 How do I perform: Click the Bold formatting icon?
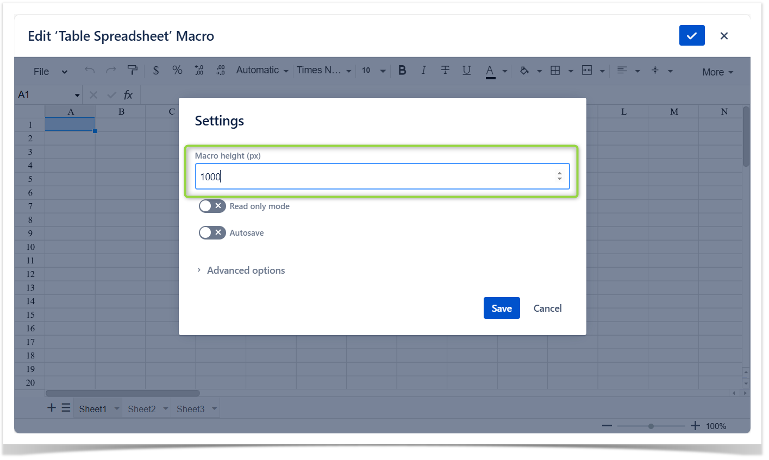coord(402,70)
